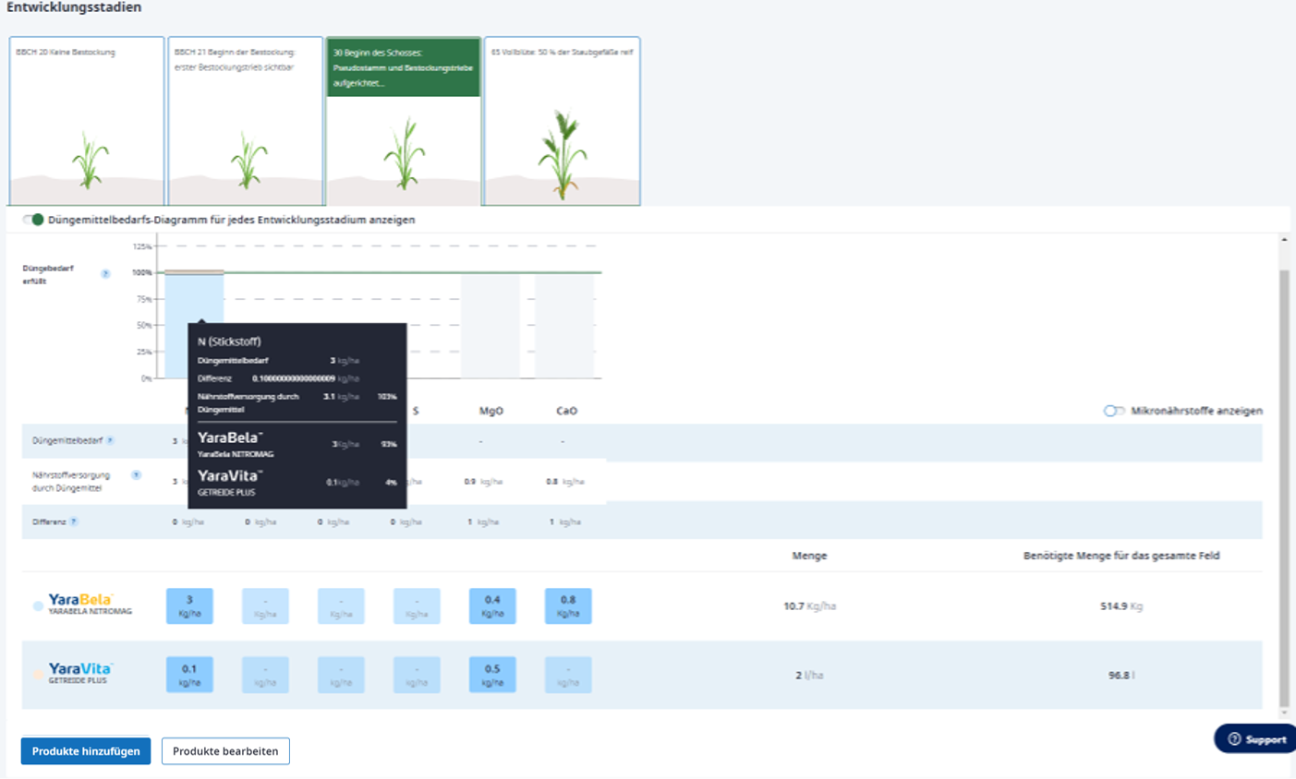The width and height of the screenshot is (1296, 779).
Task: Click the scrollbar up arrow
Action: 1284,240
